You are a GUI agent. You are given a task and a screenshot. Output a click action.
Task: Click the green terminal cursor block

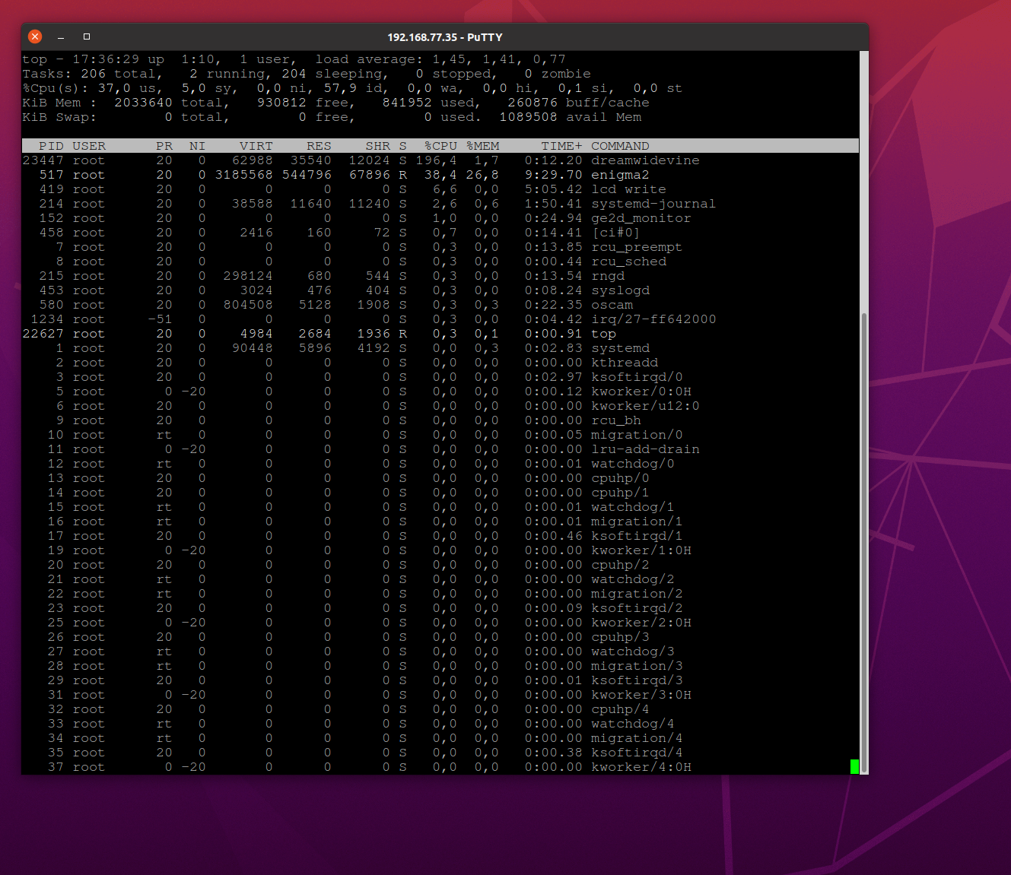point(854,766)
